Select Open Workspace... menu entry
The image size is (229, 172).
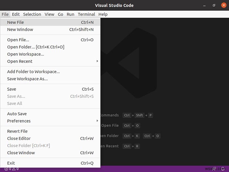pos(50,54)
